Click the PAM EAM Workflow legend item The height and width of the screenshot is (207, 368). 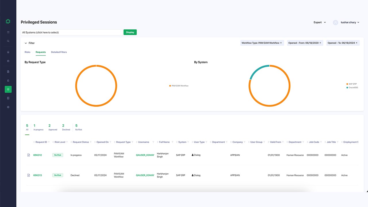click(179, 86)
